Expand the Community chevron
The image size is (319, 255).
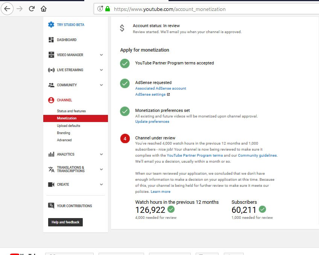[101, 85]
